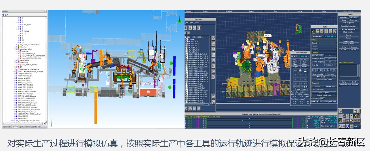Open the Path Editor View menu

tap(186, 22)
